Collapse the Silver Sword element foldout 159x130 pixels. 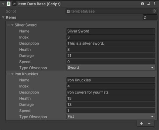(12, 25)
